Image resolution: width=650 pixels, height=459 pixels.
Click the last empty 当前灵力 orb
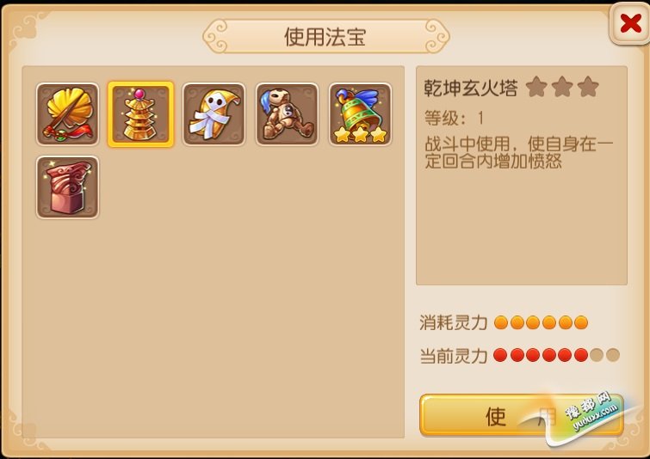613,355
